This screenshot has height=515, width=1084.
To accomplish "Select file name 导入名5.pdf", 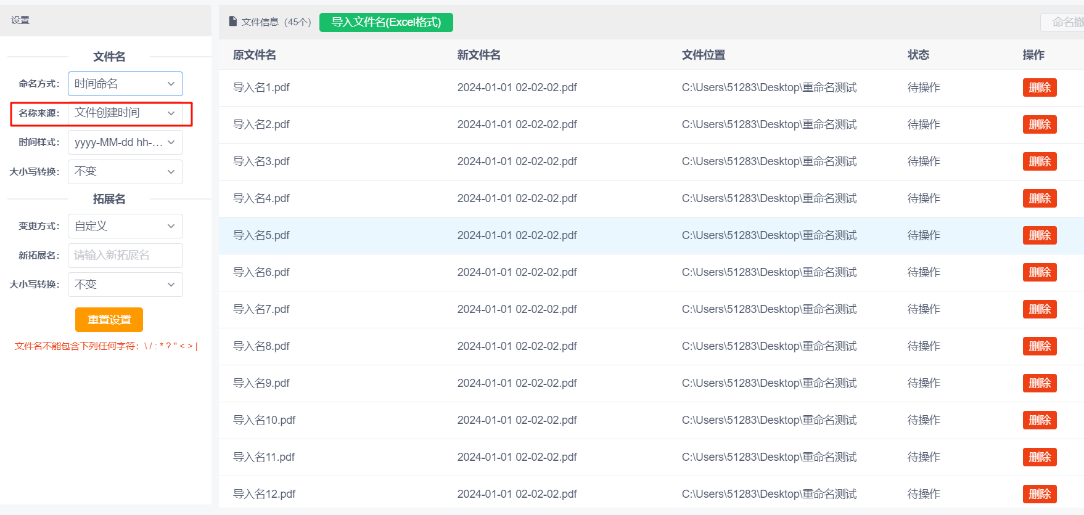I will click(x=261, y=235).
